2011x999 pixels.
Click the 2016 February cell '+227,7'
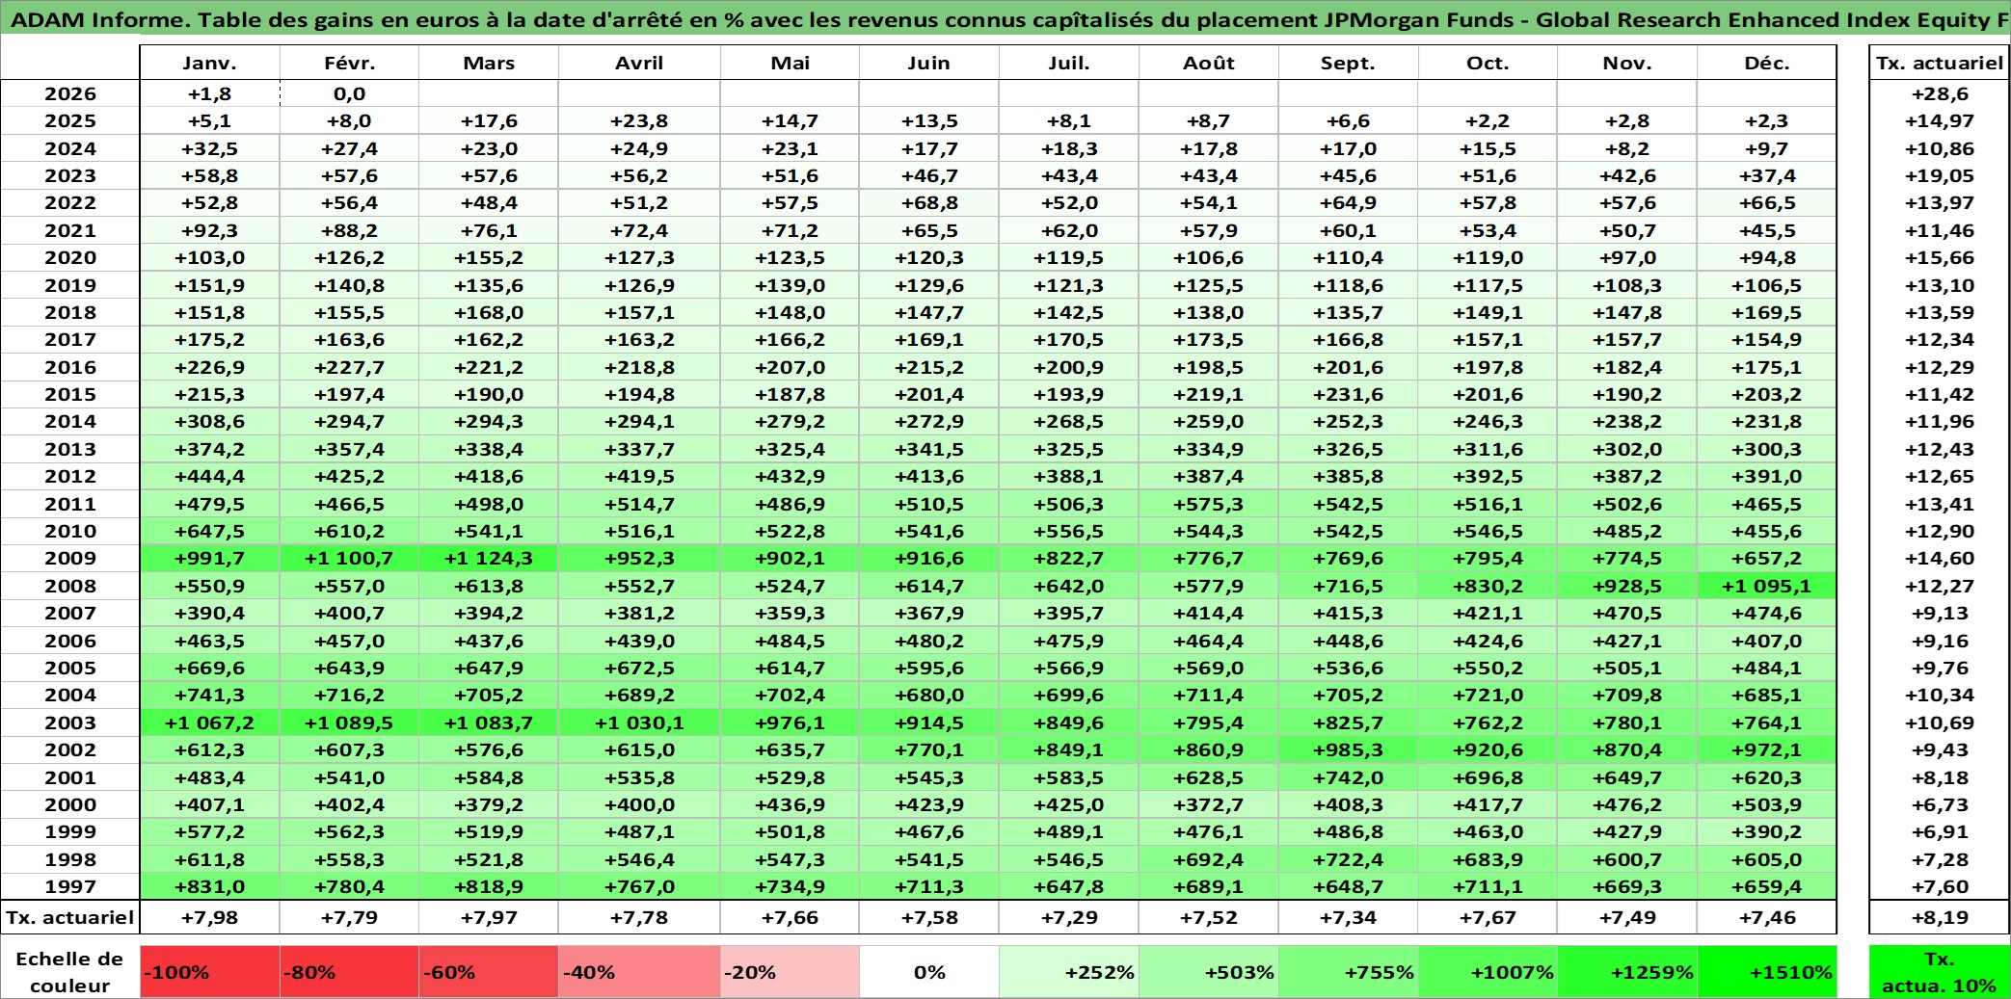point(349,367)
